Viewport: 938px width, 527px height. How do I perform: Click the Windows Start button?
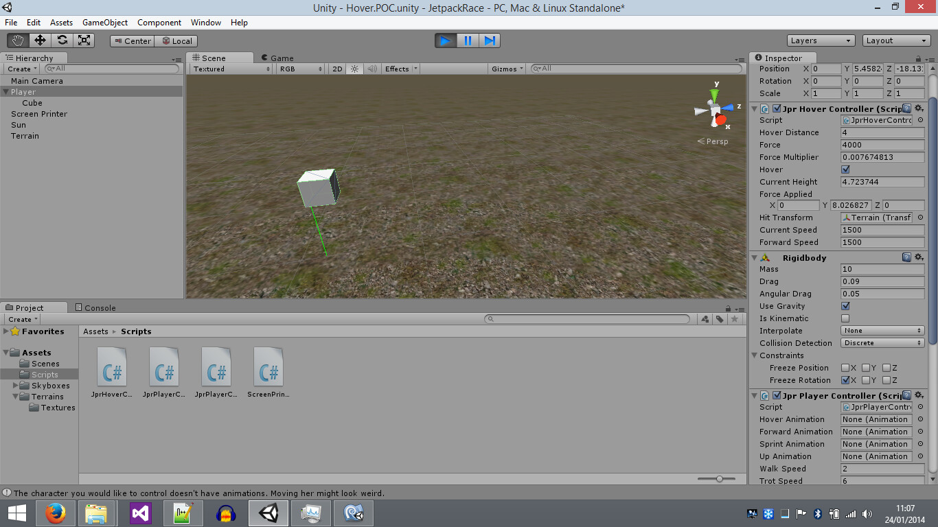16,513
